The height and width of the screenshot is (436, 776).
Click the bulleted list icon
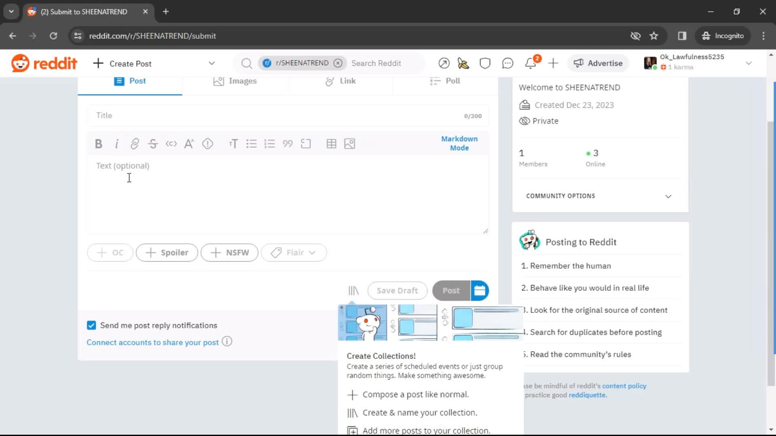[251, 144]
